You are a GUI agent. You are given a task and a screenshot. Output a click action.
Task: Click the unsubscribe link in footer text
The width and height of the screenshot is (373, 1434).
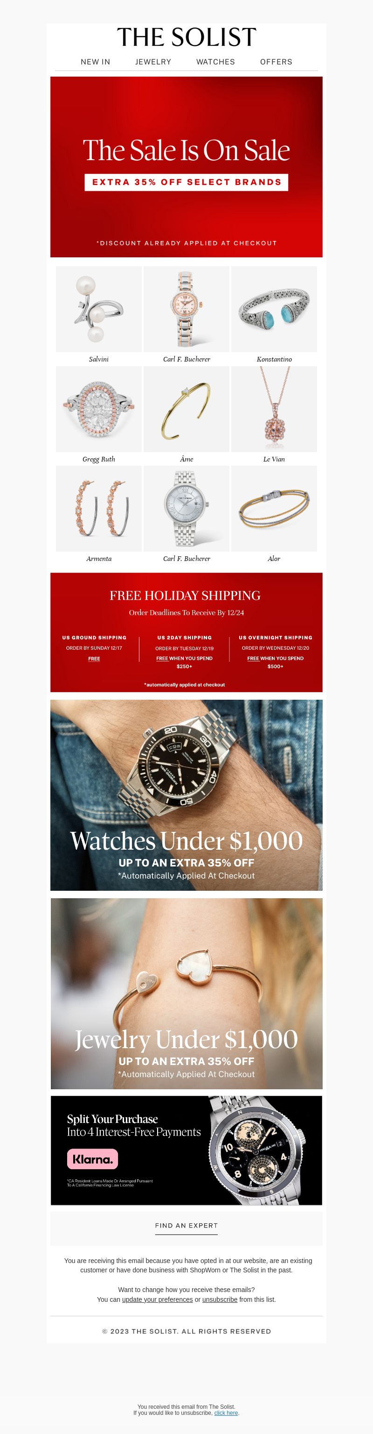pyautogui.click(x=220, y=1299)
